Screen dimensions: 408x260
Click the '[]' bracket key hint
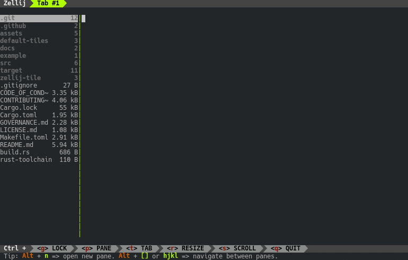(145, 256)
